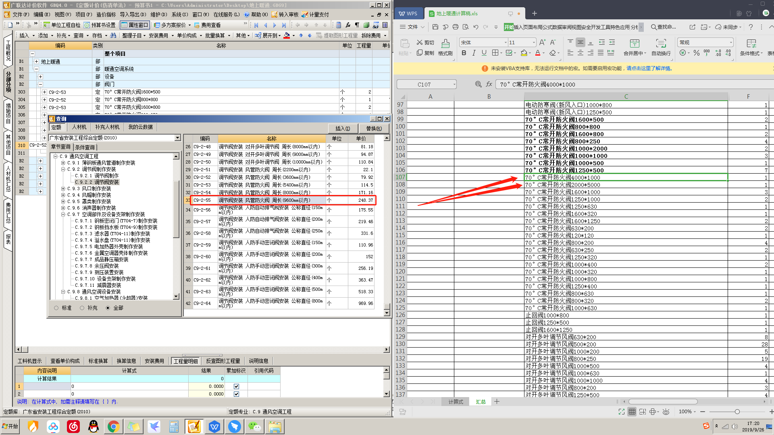Open WPS number format 常规 dropdown
This screenshot has width=774, height=435.
(x=730, y=42)
